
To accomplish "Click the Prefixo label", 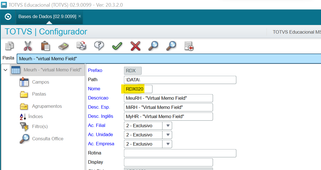I will point(95,70).
